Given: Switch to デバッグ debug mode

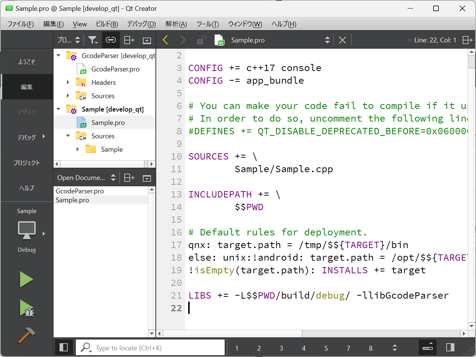Looking at the screenshot, I should point(27,137).
